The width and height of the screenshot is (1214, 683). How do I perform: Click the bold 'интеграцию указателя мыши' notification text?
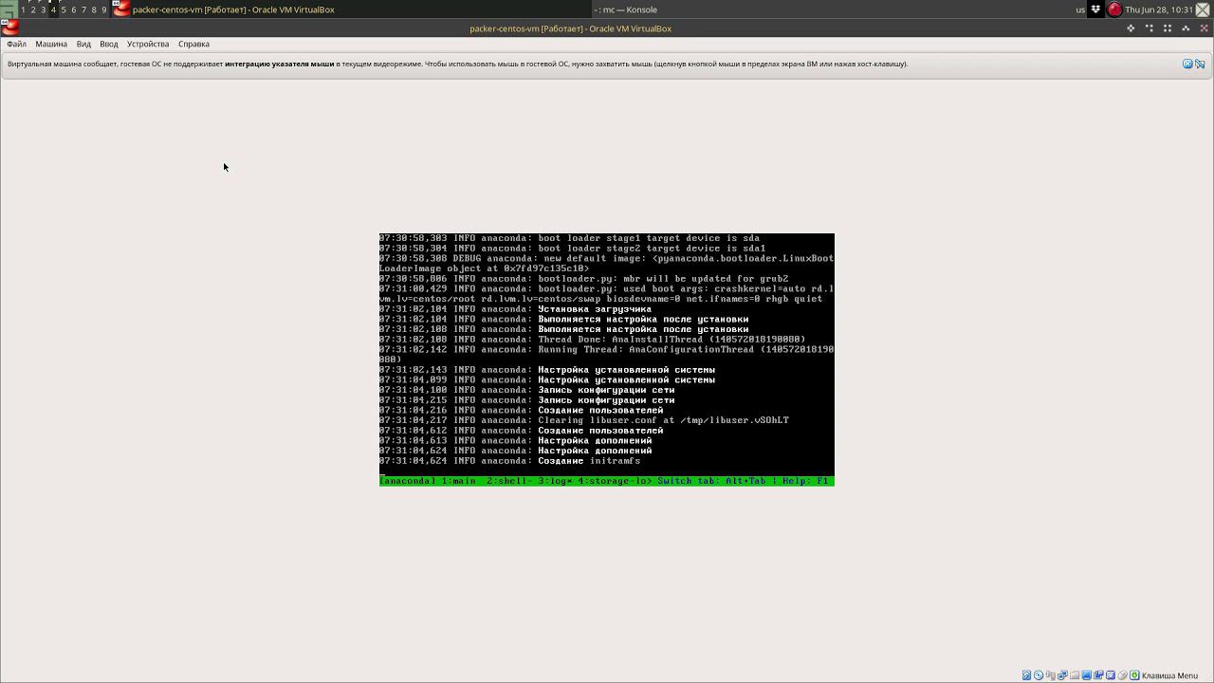click(x=280, y=64)
